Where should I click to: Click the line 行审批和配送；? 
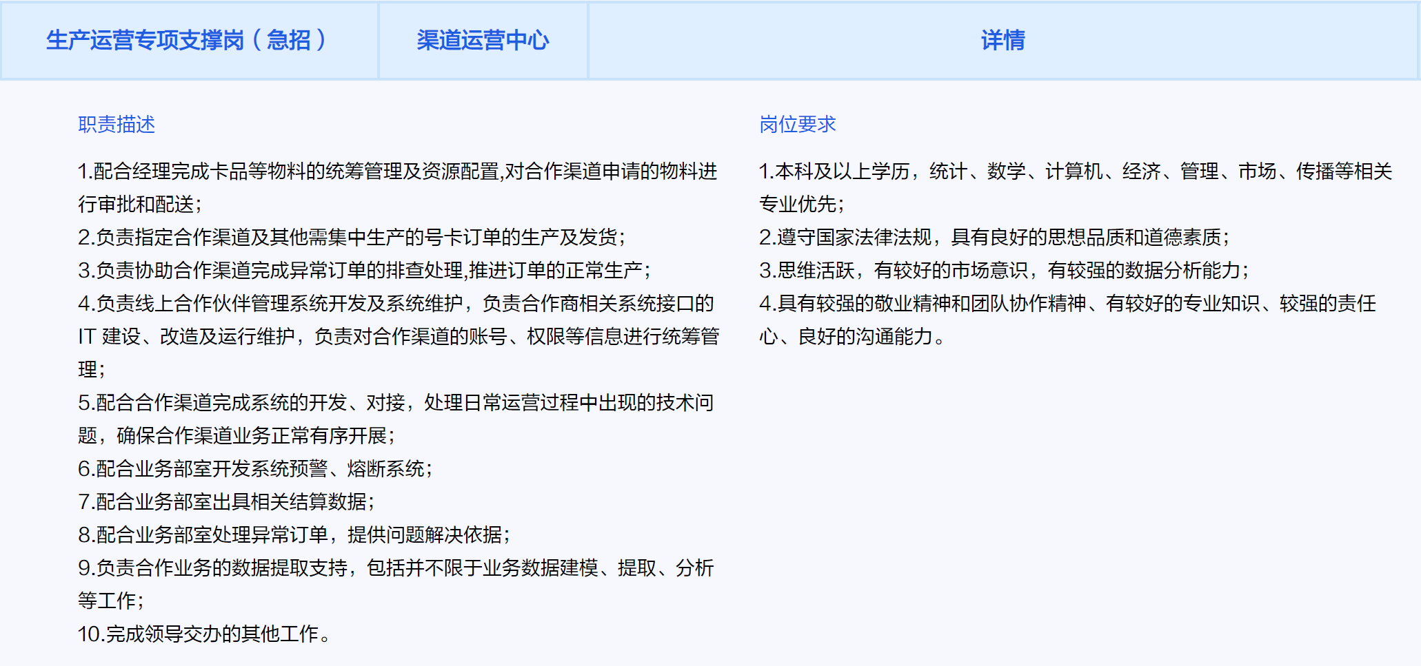(140, 205)
